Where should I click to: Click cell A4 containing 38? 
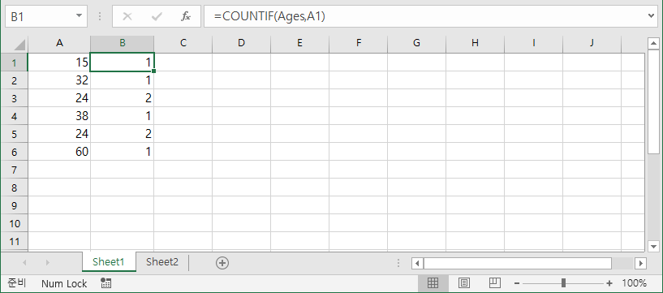pyautogui.click(x=59, y=116)
